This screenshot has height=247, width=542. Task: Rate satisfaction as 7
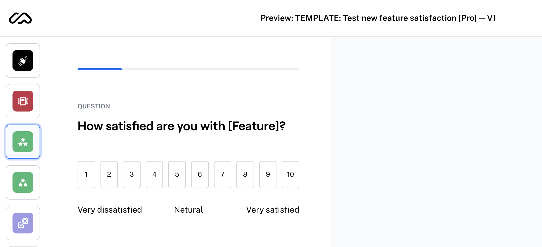click(223, 174)
